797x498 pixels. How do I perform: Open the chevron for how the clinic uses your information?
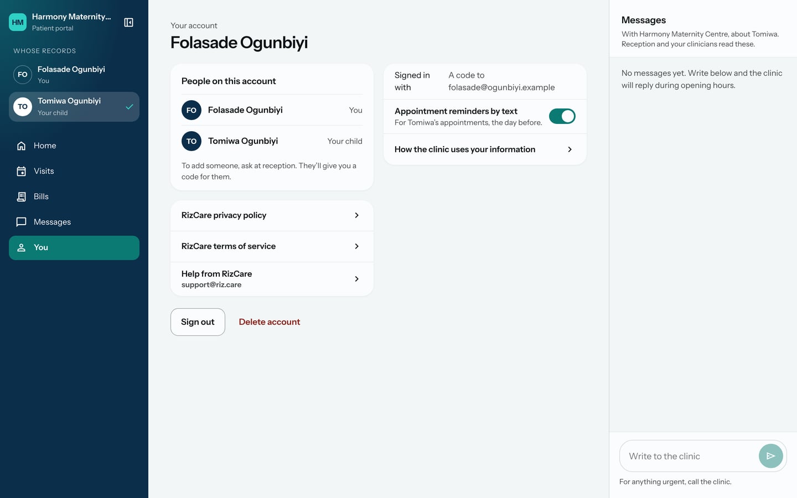click(570, 149)
